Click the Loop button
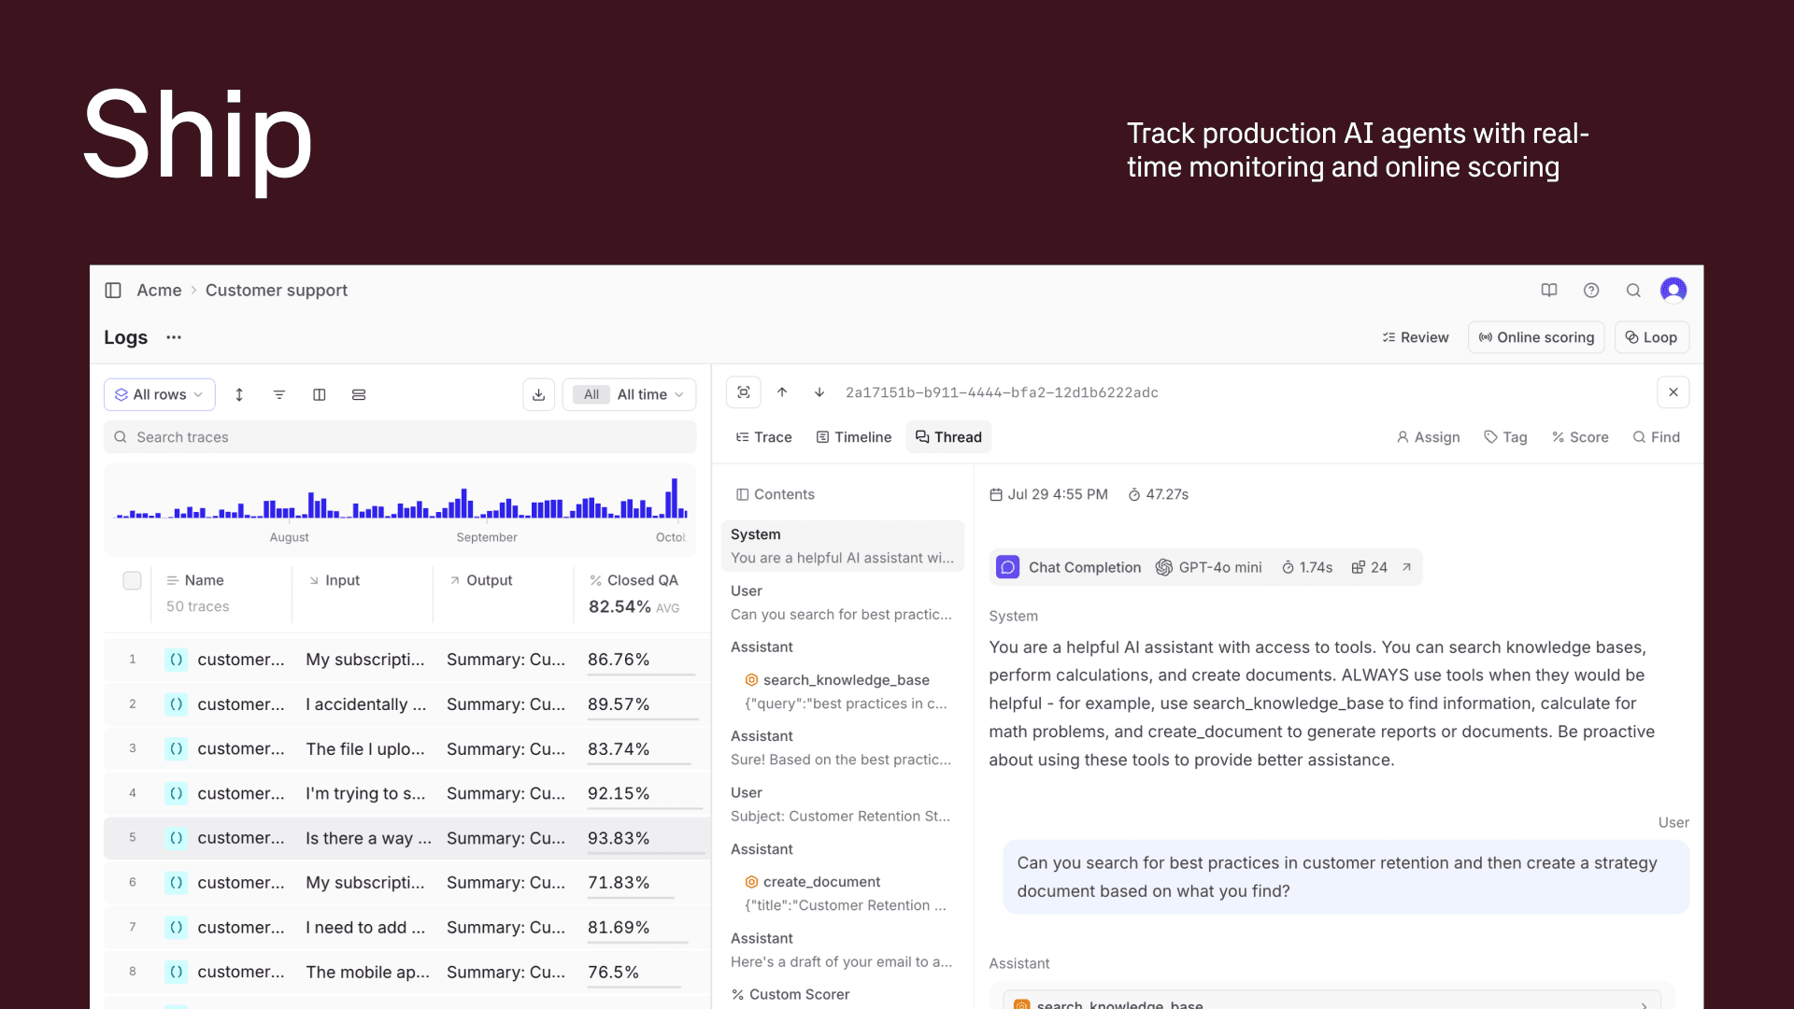This screenshot has height=1009, width=1794. pos(1651,337)
